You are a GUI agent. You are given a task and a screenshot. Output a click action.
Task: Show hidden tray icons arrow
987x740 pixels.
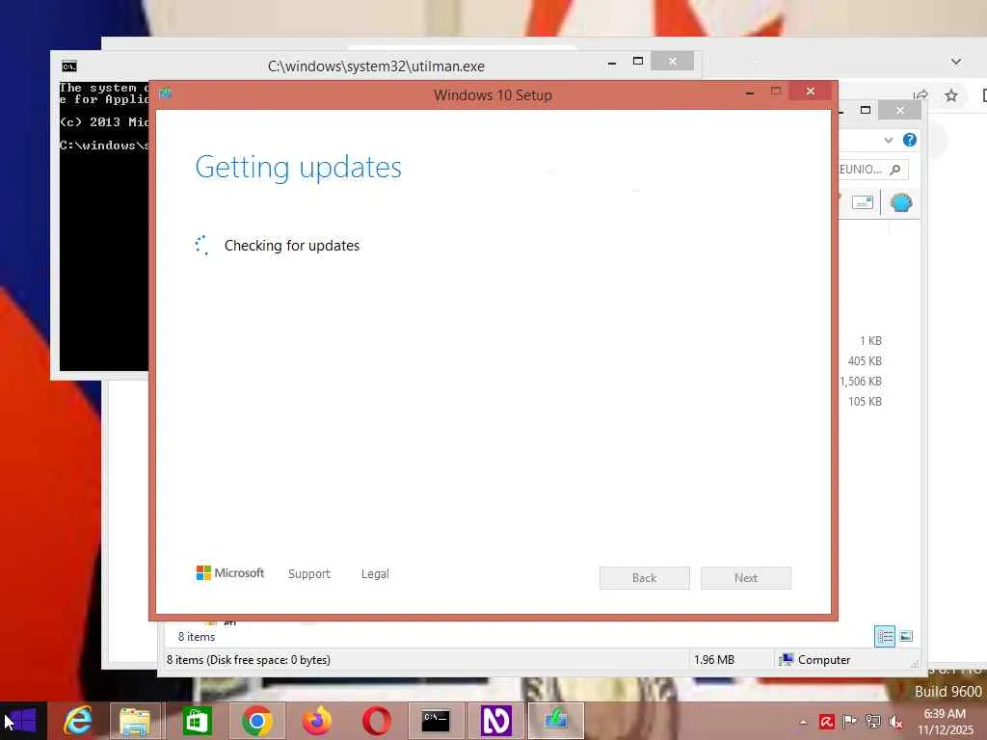click(803, 722)
